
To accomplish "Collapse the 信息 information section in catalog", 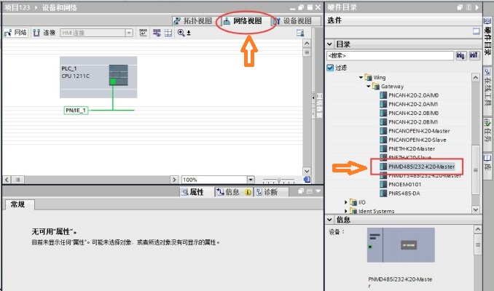I will [329, 220].
